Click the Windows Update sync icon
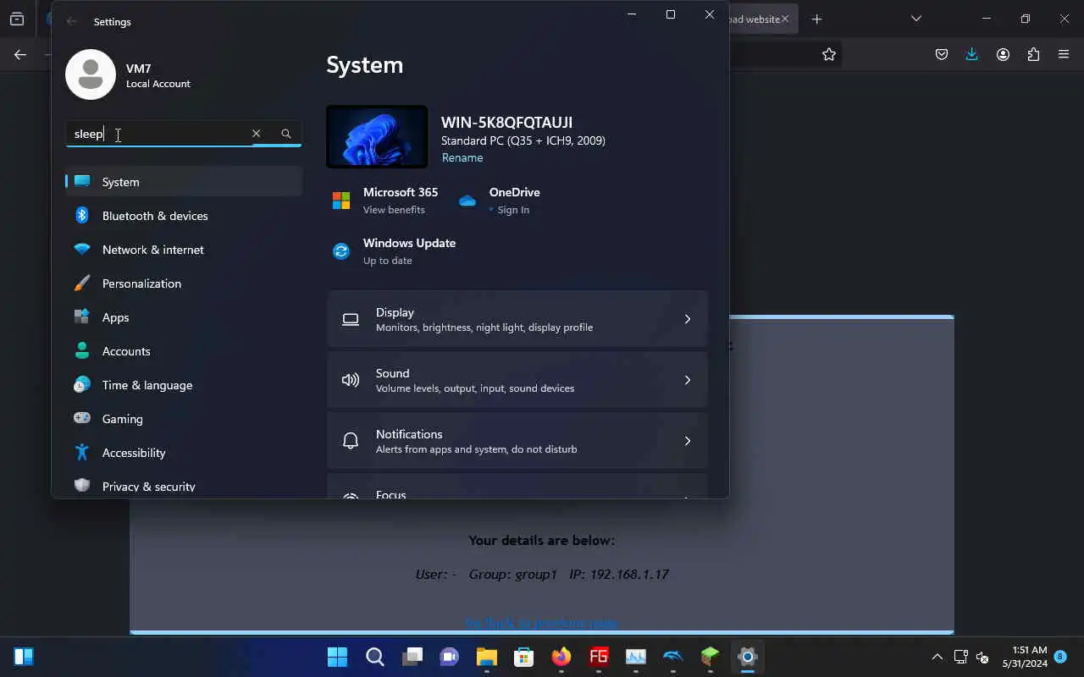1084x677 pixels. (x=341, y=251)
